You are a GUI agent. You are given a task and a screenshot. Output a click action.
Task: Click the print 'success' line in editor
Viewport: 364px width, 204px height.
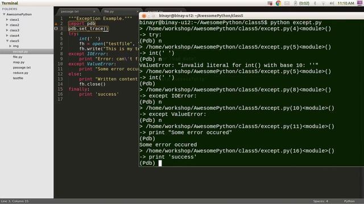click(x=99, y=95)
